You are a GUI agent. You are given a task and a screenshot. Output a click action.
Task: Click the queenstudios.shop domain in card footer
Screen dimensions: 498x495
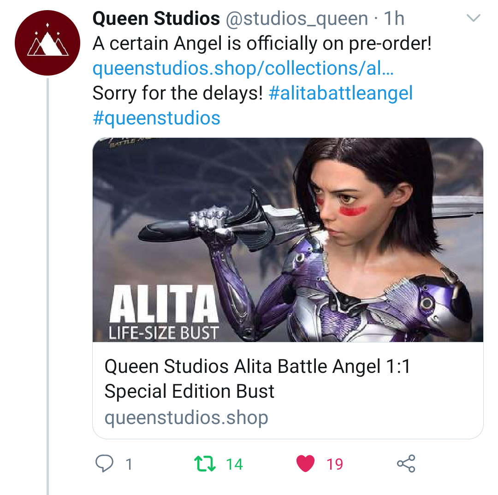point(186,418)
